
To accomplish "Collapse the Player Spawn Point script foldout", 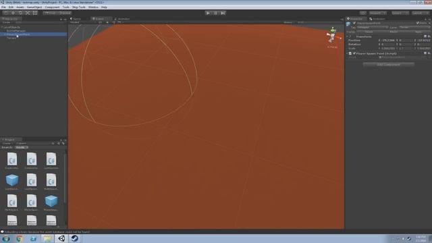I will pos(347,53).
